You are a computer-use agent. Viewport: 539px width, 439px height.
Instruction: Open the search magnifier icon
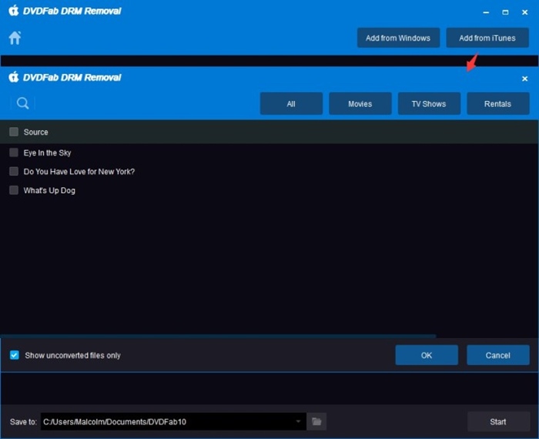[22, 103]
